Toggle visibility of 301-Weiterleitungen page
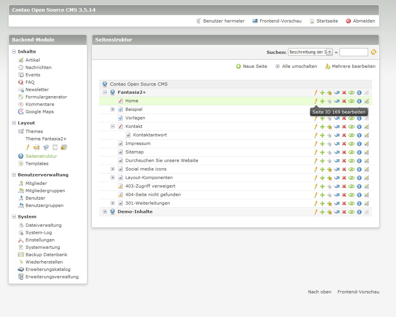The image size is (396, 317). [x=351, y=203]
